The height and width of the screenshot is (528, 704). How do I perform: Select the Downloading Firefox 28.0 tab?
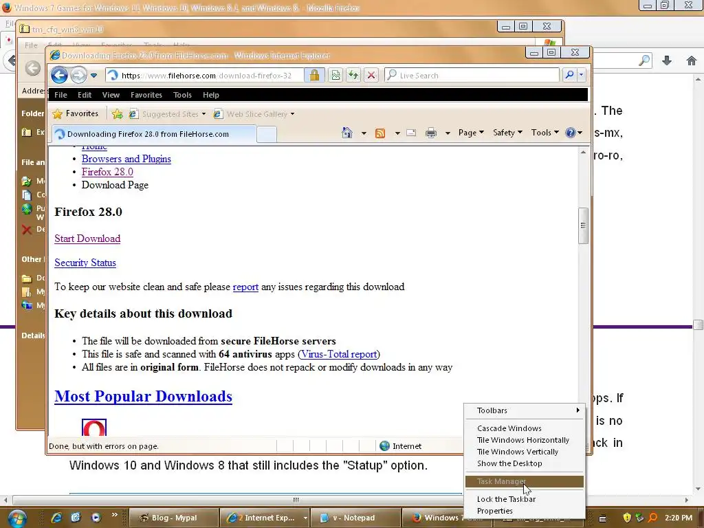click(x=154, y=134)
